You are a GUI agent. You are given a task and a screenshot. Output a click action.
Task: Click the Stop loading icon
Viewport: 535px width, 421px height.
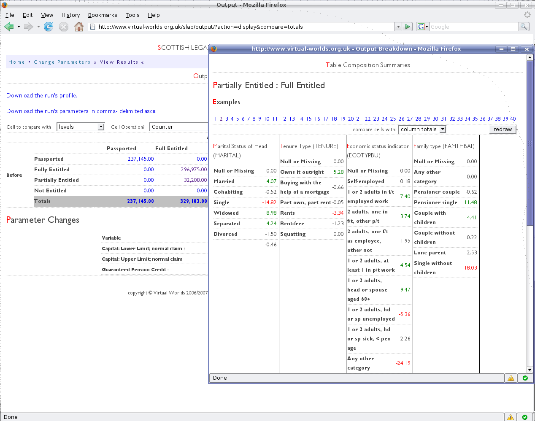(64, 27)
